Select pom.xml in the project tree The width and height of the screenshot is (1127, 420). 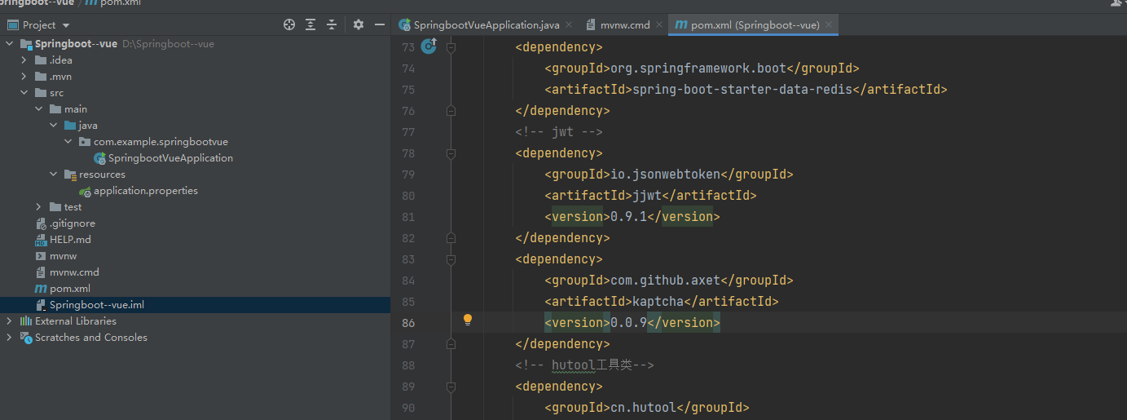[x=69, y=289]
